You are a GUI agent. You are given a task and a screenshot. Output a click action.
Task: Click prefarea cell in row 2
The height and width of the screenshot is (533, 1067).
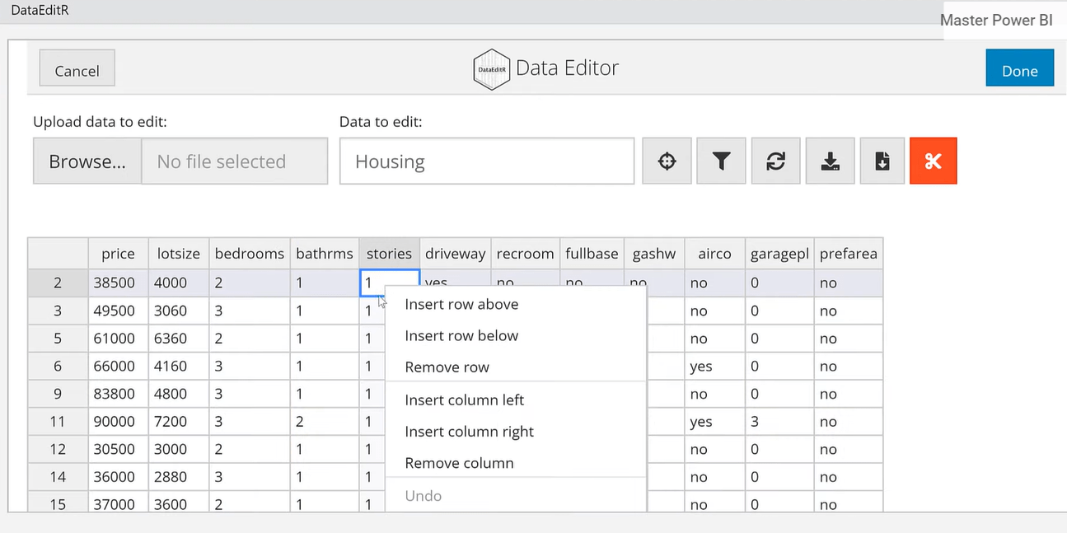pyautogui.click(x=849, y=283)
